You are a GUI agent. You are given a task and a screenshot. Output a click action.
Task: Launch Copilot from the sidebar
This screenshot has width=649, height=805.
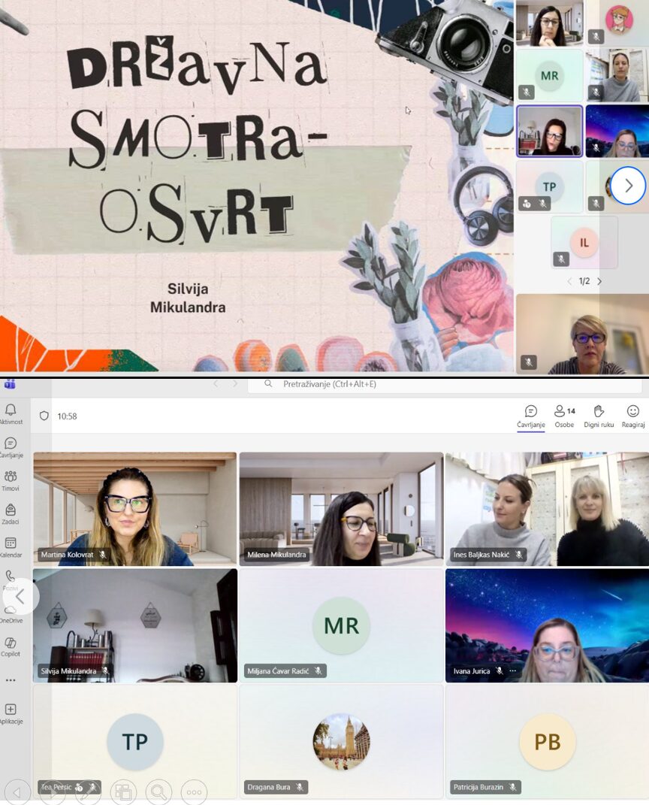click(x=11, y=646)
